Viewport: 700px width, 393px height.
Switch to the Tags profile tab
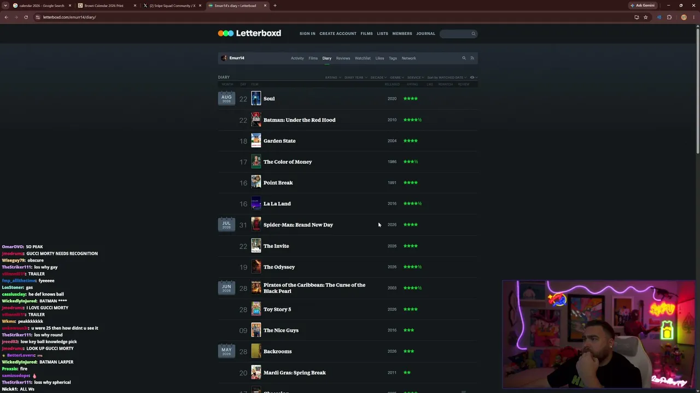tap(393, 58)
